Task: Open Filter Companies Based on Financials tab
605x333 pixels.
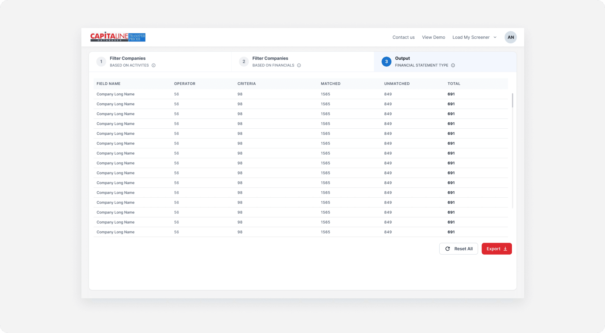Action: pos(302,62)
